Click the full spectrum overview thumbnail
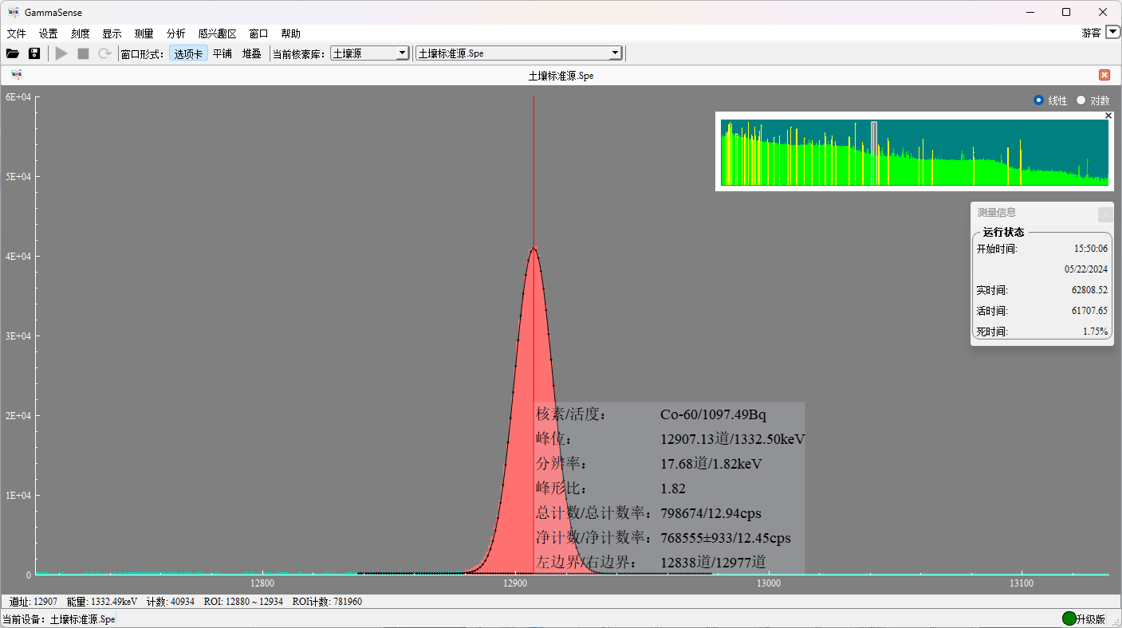This screenshot has height=628, width=1122. pyautogui.click(x=915, y=152)
